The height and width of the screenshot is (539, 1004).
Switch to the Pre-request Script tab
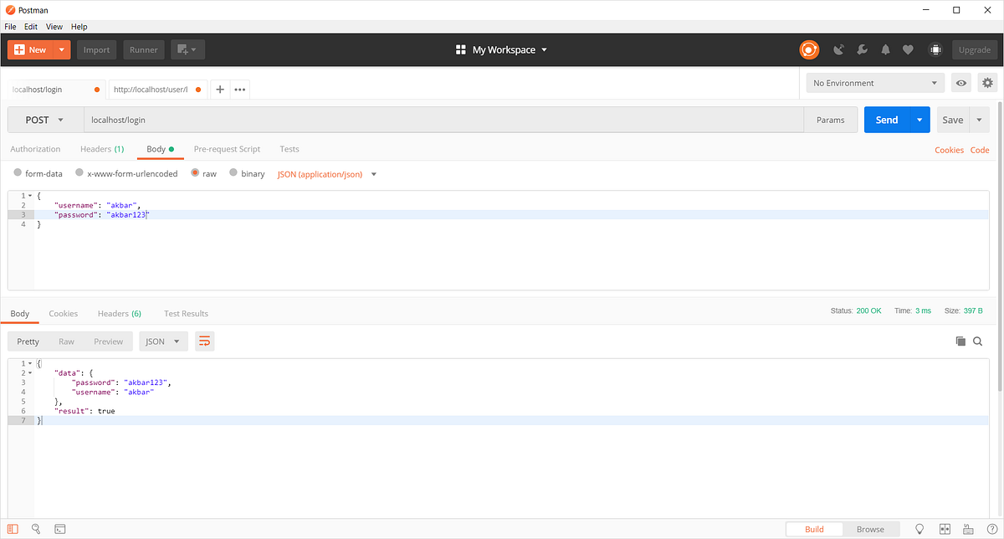[227, 149]
